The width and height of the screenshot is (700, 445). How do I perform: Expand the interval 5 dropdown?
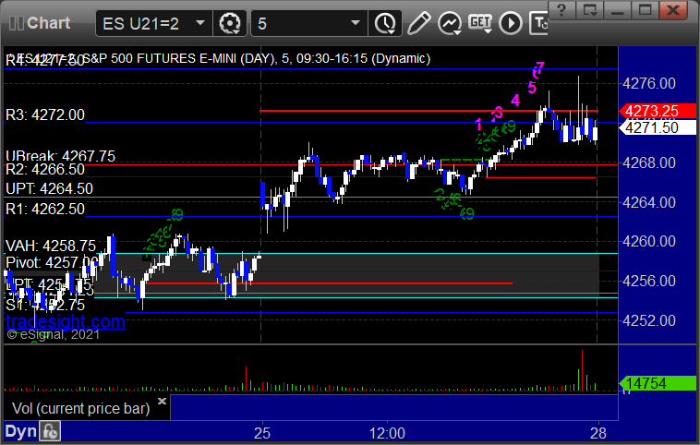tap(356, 23)
